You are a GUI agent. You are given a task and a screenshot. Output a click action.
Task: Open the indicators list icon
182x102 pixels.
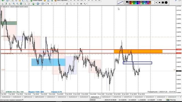(33, 4)
